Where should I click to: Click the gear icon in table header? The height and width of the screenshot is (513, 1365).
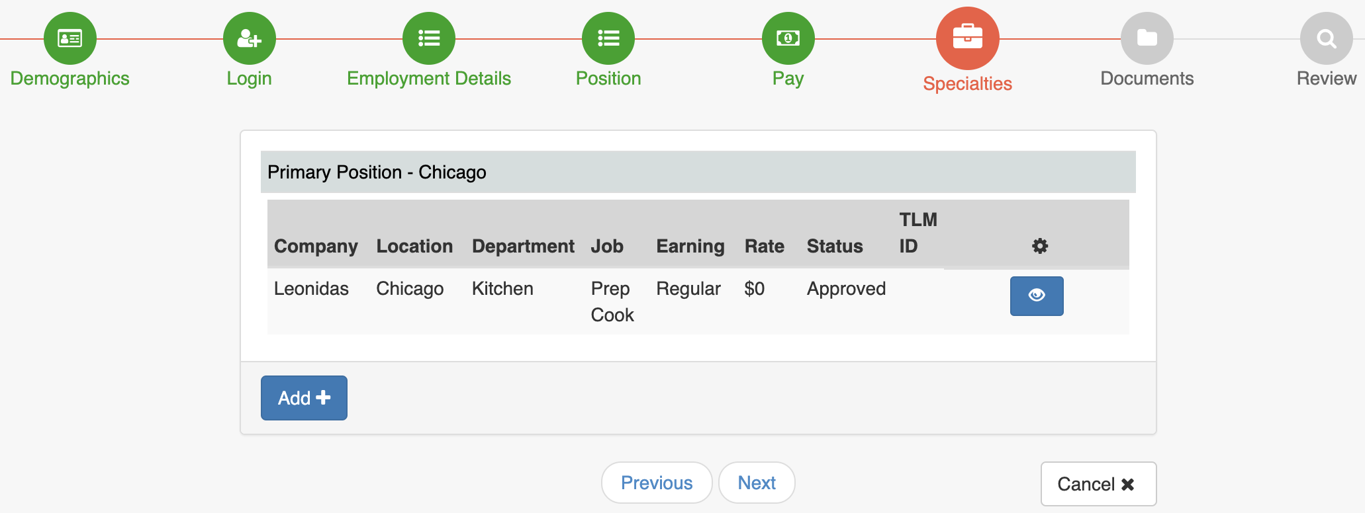coord(1040,246)
